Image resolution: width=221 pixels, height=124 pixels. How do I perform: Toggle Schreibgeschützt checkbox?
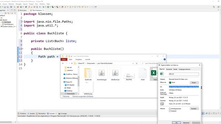[x=170, y=109]
